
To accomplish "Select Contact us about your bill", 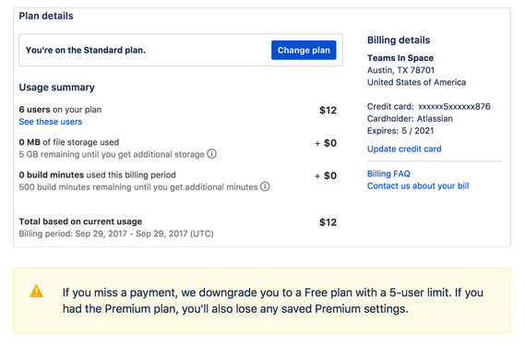I will coord(418,185).
